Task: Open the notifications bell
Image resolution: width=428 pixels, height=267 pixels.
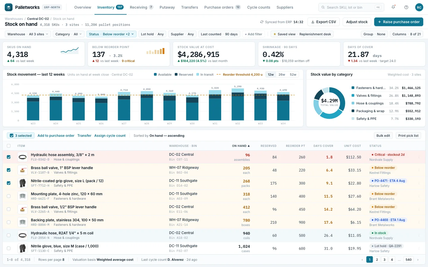Action: (393, 7)
